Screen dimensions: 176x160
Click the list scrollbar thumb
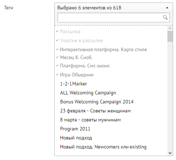[170, 36]
